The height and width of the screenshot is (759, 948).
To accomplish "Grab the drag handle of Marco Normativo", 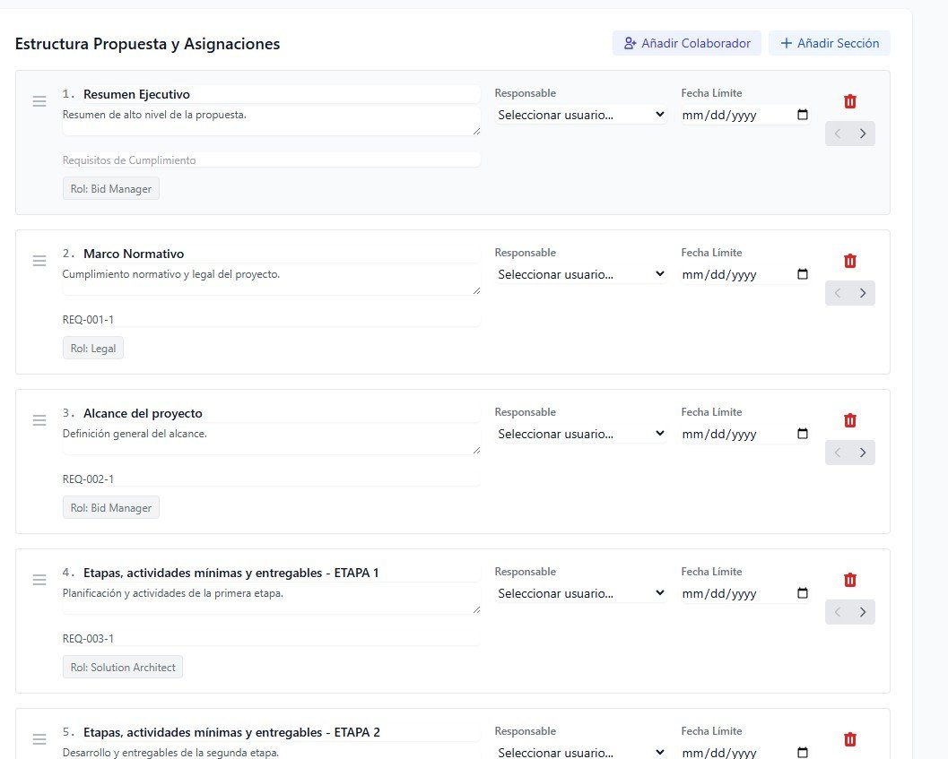I will tap(39, 261).
